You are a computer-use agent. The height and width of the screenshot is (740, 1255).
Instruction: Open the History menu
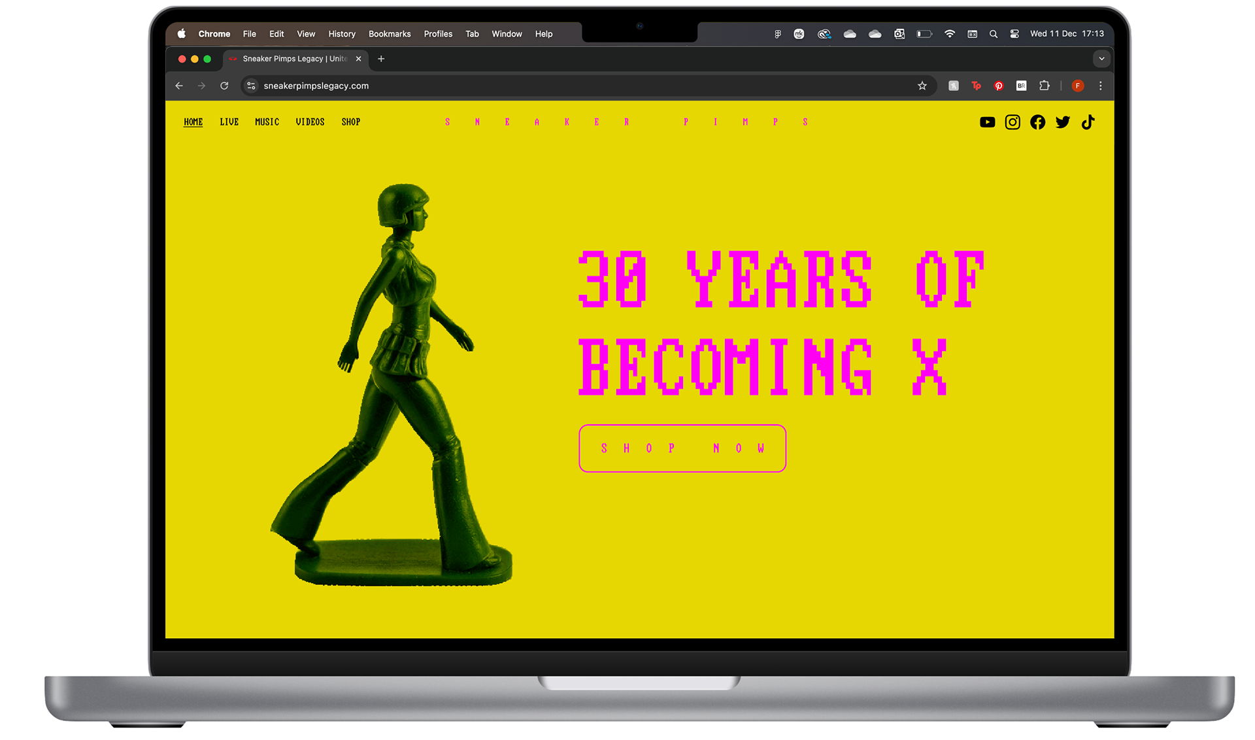[x=342, y=34]
